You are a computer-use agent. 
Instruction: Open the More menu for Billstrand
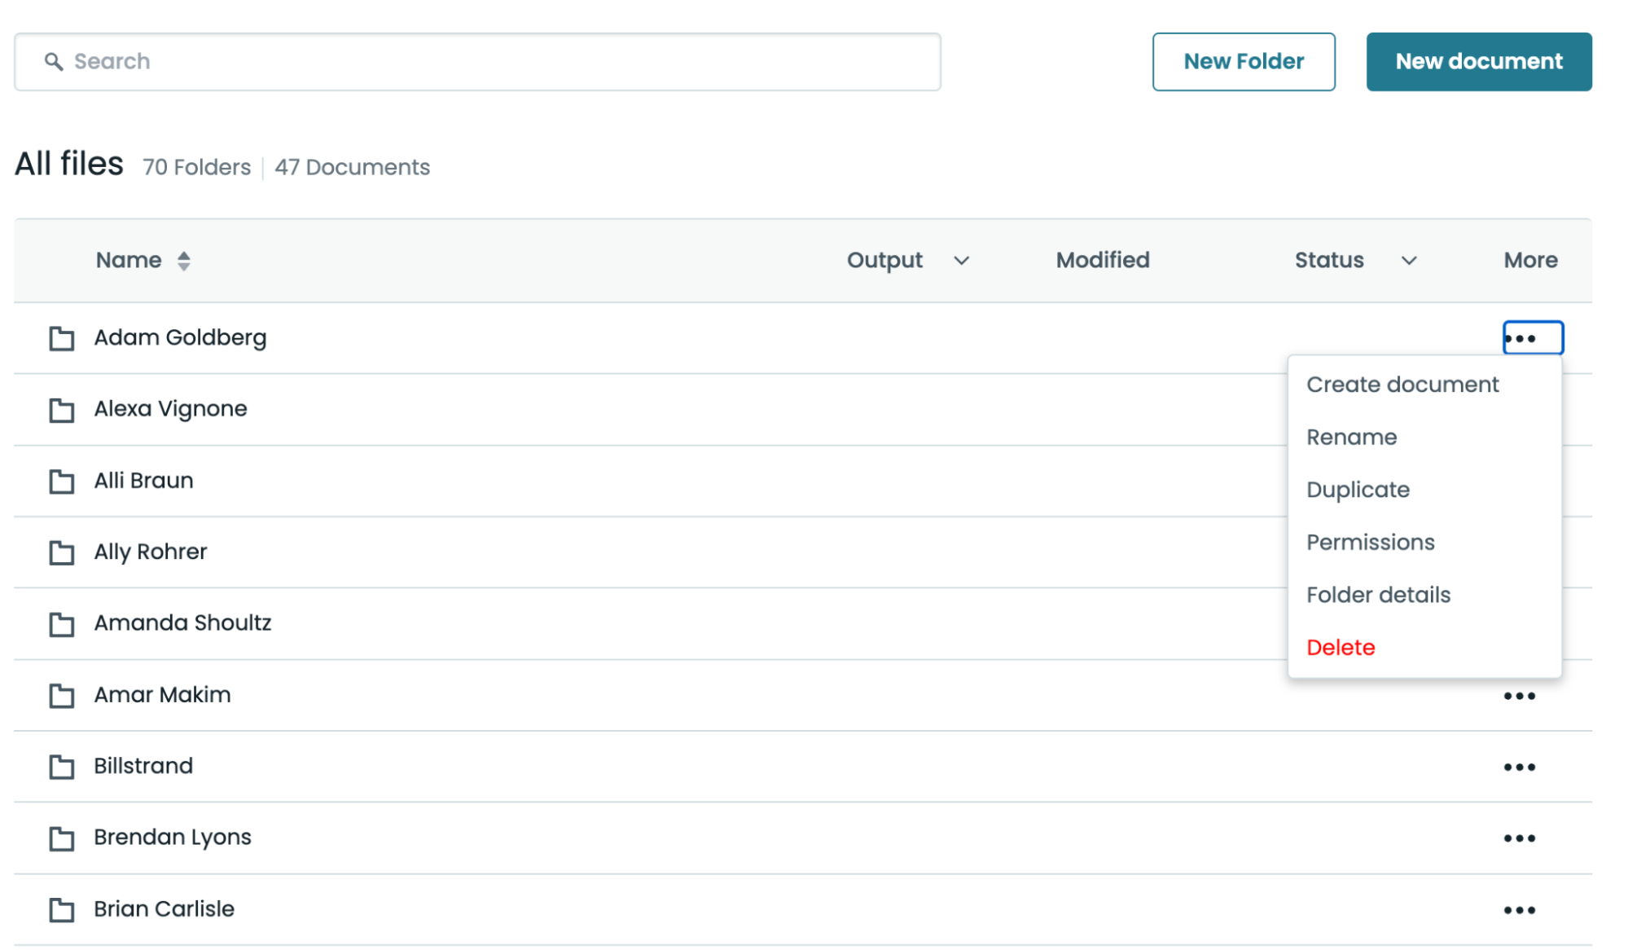tap(1520, 767)
